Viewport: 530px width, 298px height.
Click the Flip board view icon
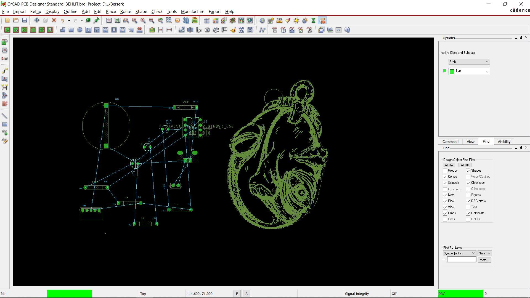[x=195, y=20]
